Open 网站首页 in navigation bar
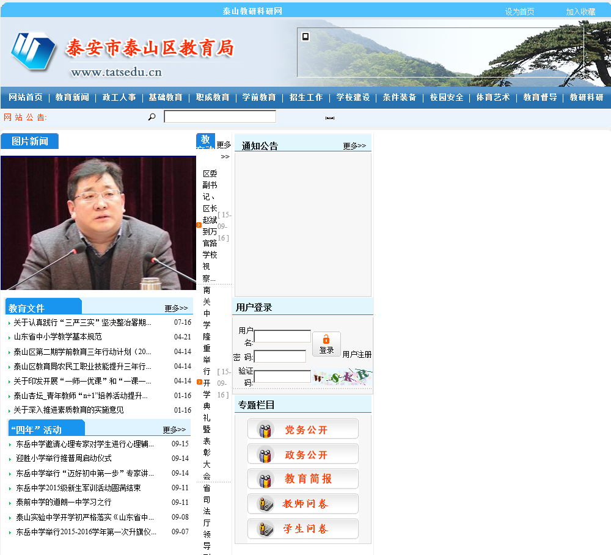The width and height of the screenshot is (611, 555). click(x=26, y=97)
